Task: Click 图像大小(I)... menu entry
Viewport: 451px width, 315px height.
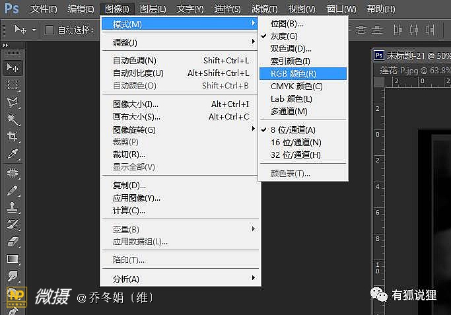Action: 135,104
